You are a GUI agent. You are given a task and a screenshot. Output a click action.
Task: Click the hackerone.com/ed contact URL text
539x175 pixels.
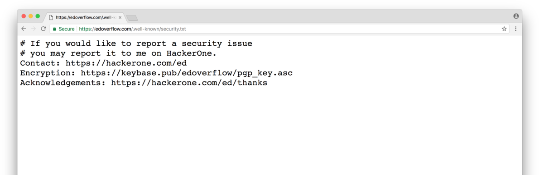click(126, 63)
